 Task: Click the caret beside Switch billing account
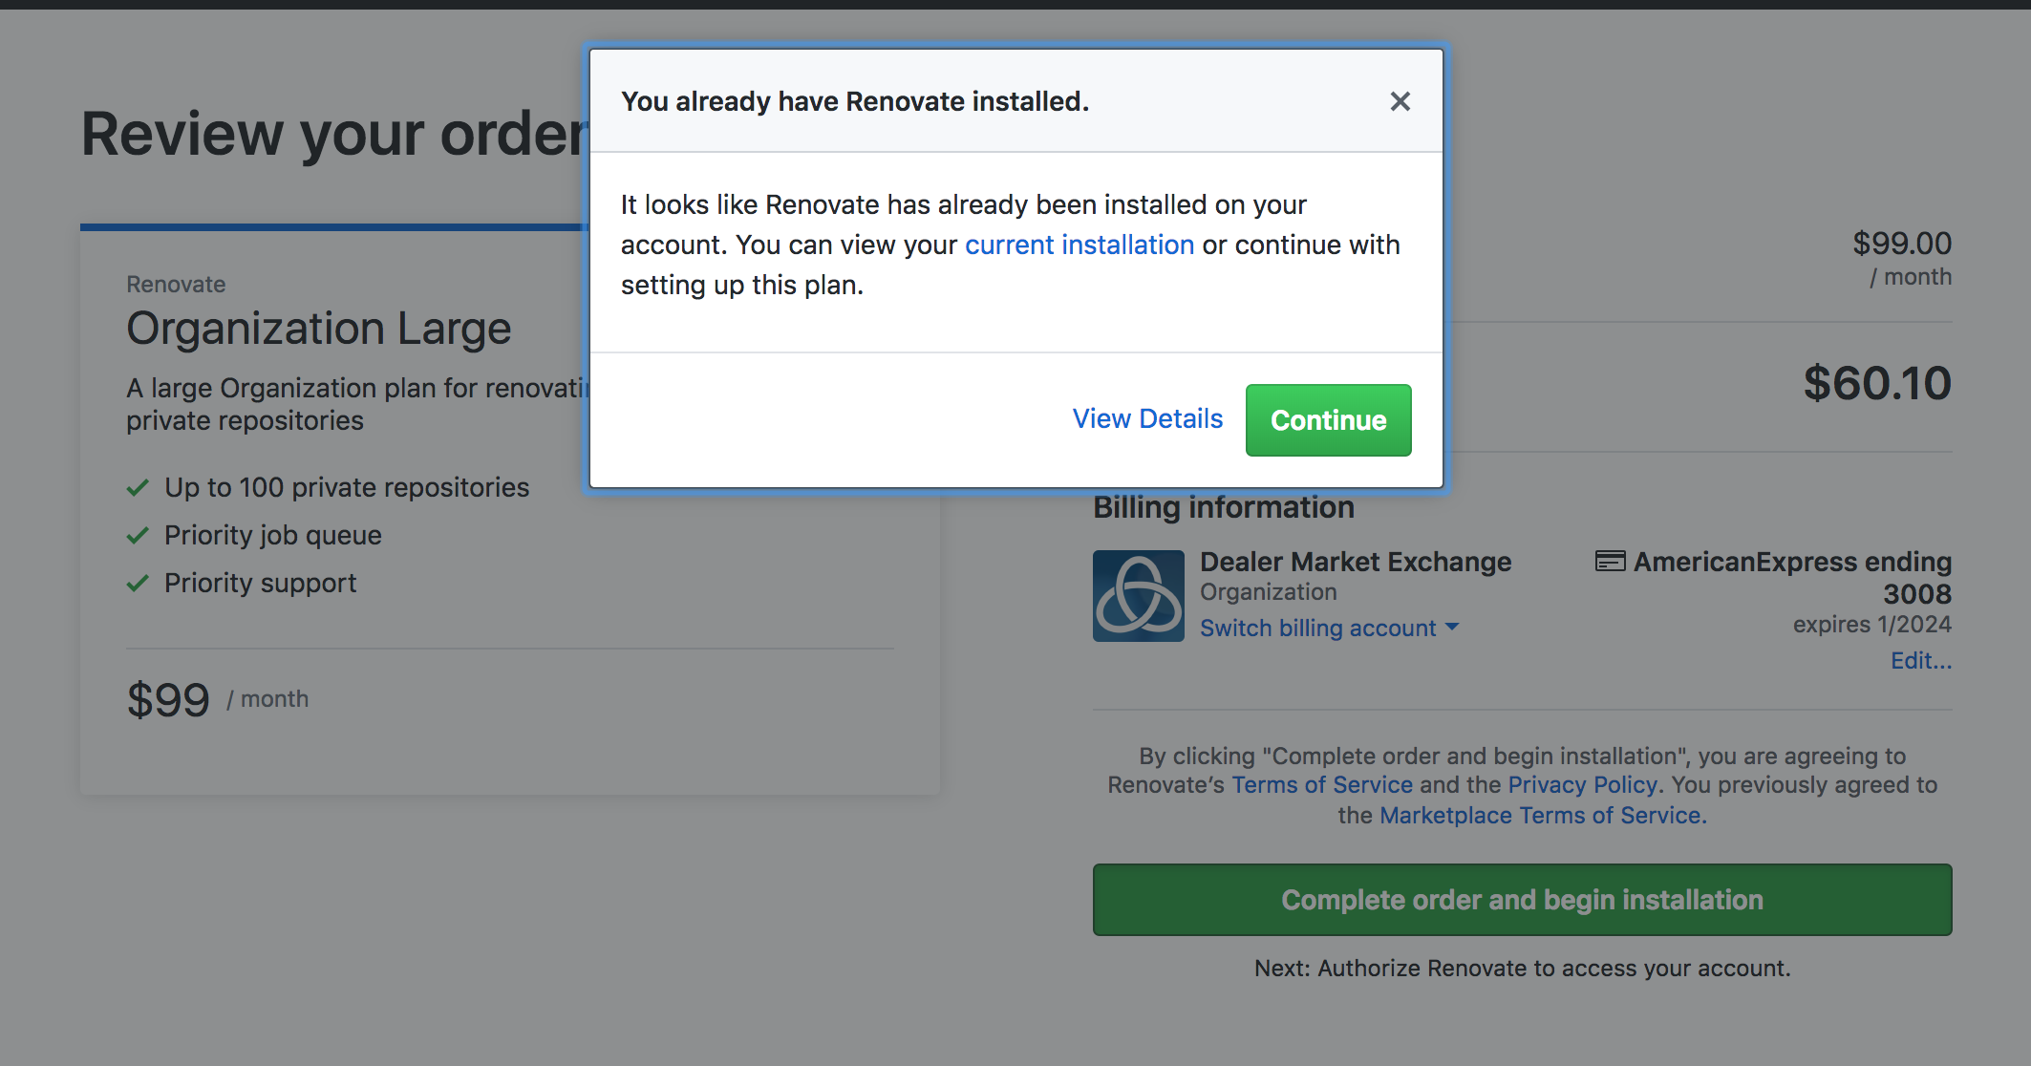pos(1452,628)
